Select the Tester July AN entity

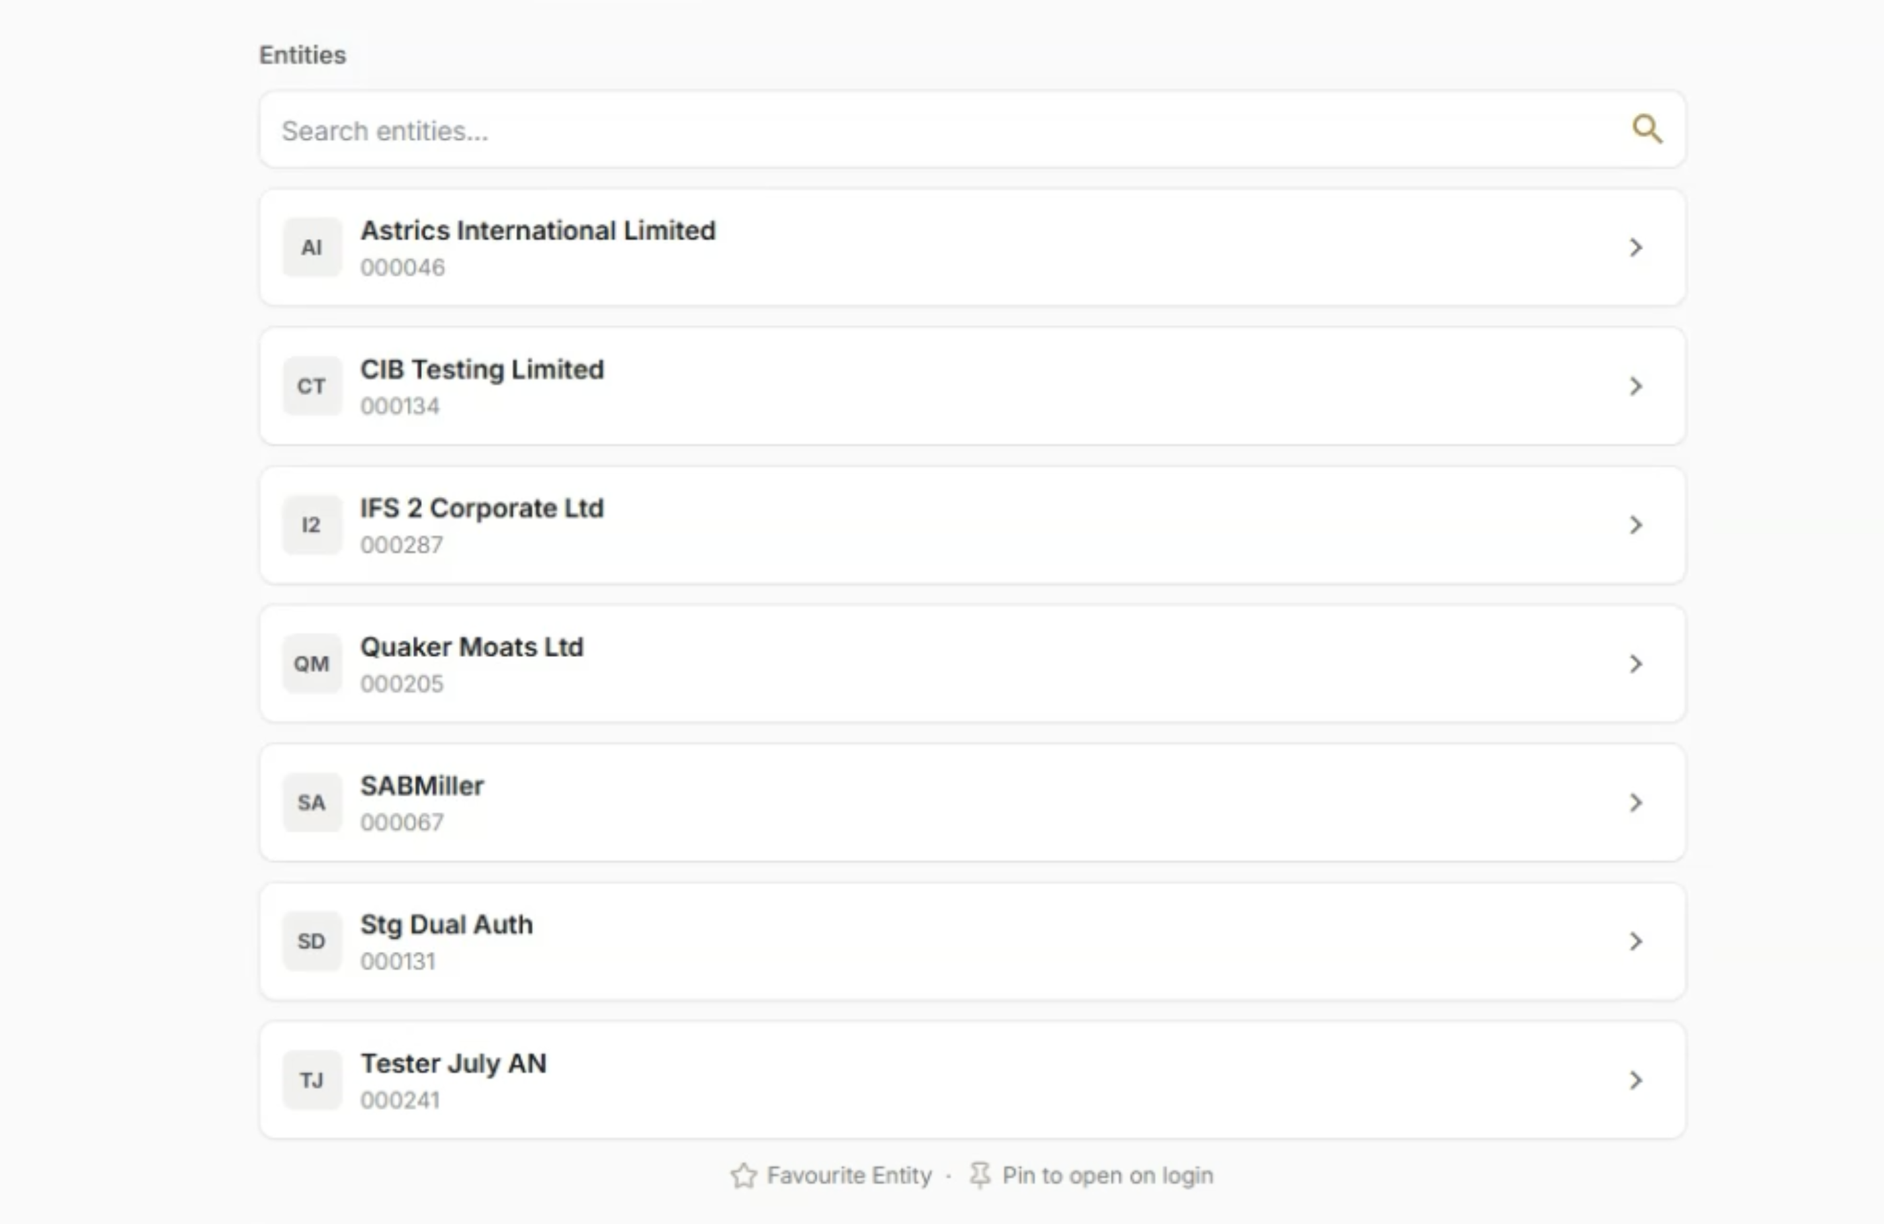(972, 1080)
